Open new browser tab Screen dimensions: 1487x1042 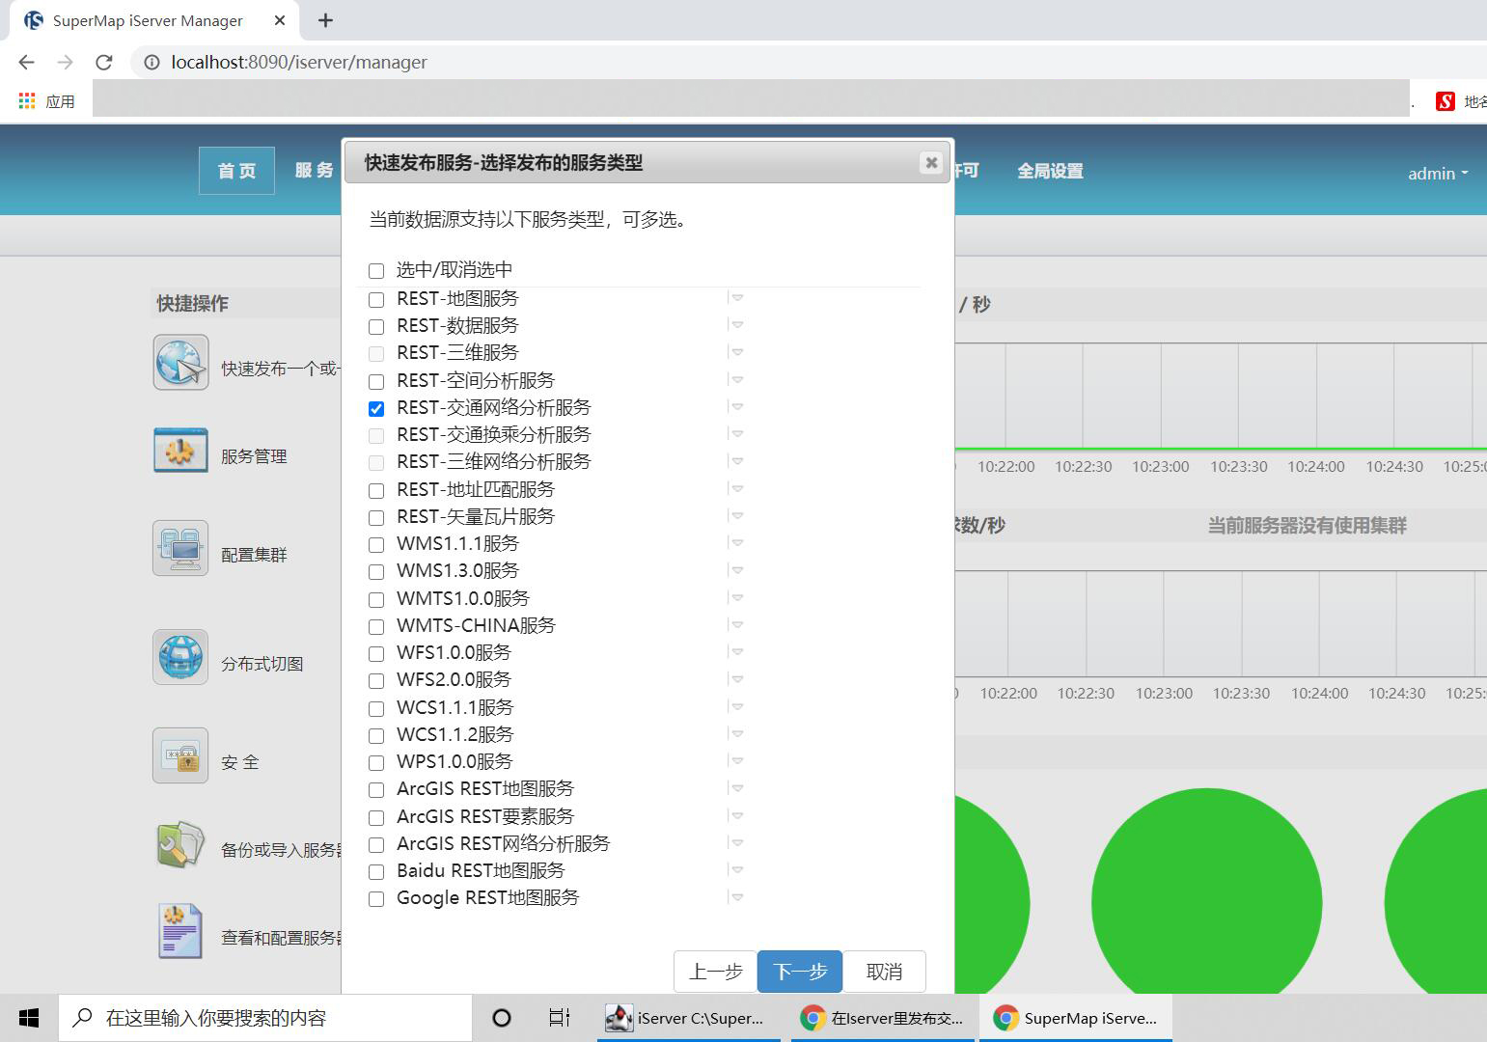point(325,20)
